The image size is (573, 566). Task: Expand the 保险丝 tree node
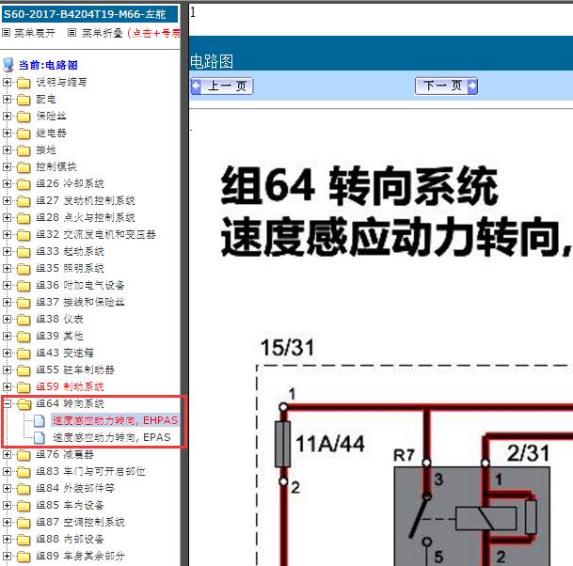7,117
